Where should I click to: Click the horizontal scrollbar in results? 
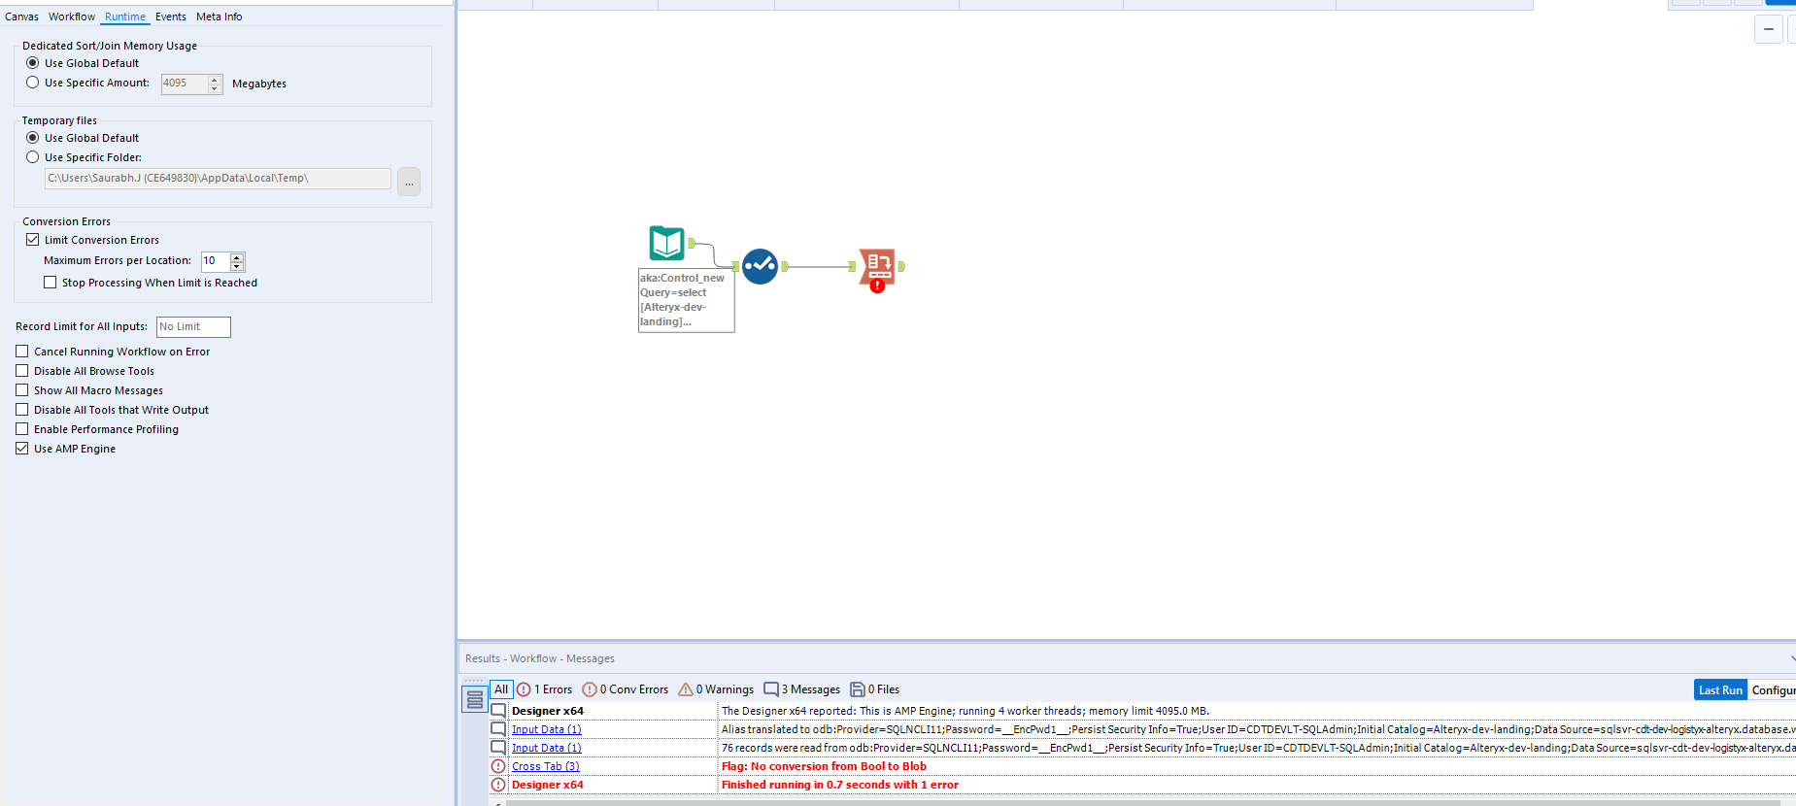pos(1142,802)
